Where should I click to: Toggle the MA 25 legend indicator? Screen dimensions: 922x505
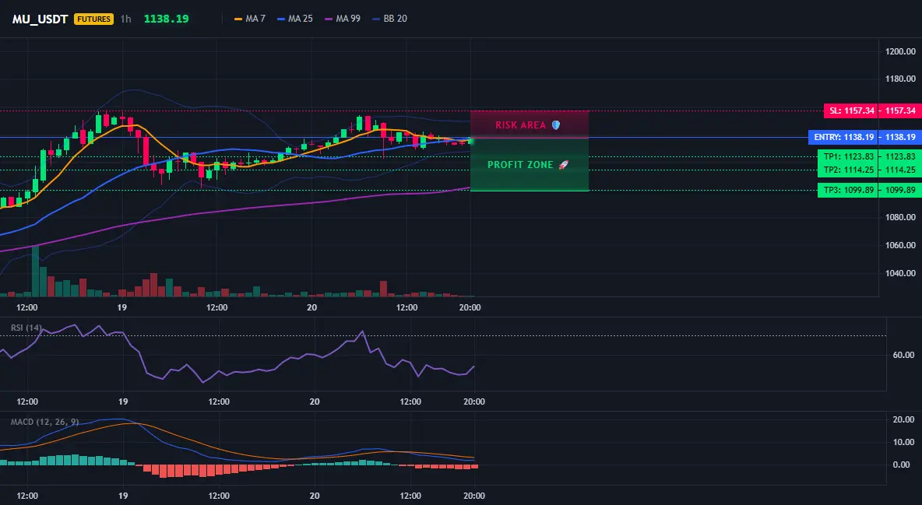click(295, 19)
